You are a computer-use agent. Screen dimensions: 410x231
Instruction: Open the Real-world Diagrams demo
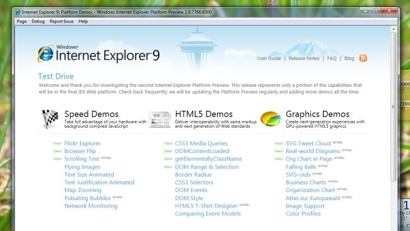coord(313,151)
